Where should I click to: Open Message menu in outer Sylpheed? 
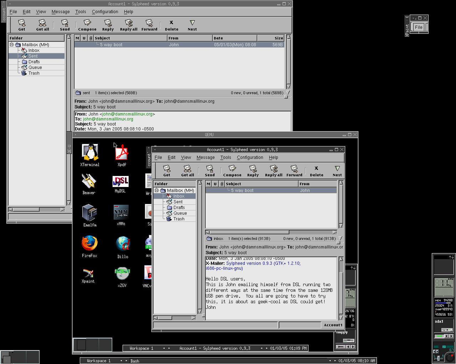61,12
